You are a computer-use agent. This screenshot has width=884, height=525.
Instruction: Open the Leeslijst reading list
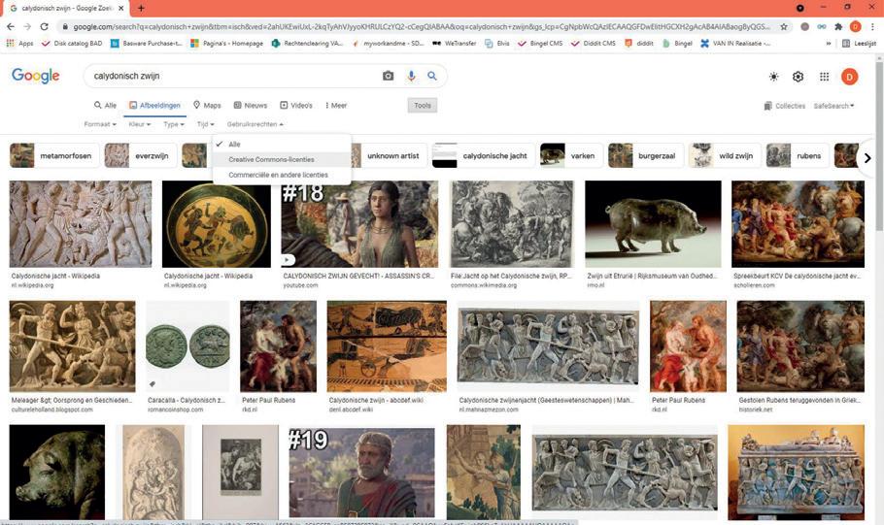(x=859, y=44)
